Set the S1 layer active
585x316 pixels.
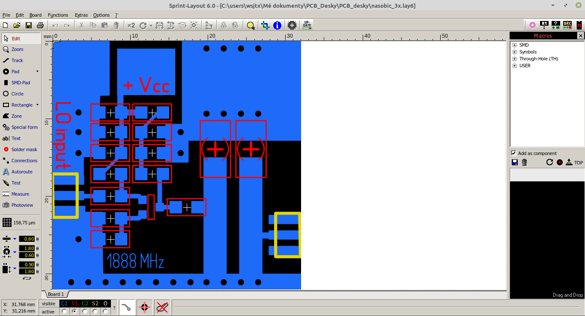click(74, 311)
